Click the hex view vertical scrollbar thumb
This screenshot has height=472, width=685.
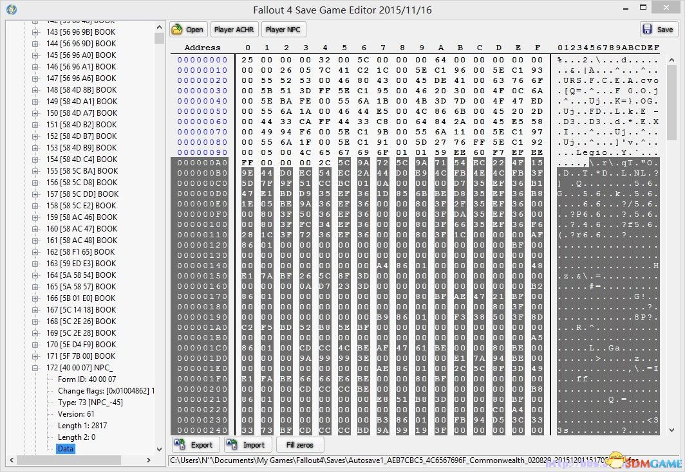click(672, 102)
